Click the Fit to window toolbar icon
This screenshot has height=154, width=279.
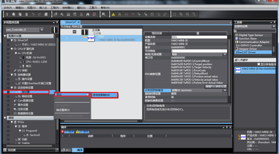pyautogui.click(x=174, y=14)
